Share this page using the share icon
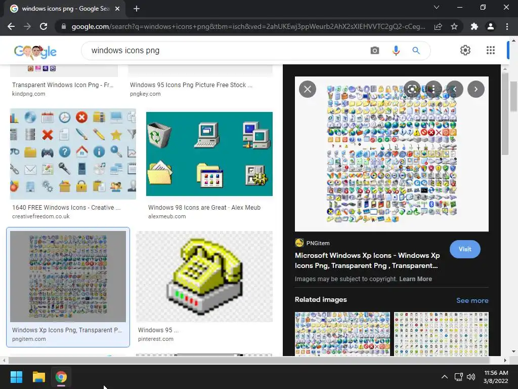 [438, 26]
